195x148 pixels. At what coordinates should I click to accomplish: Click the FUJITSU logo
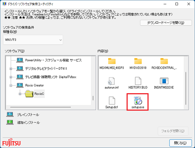11,142
